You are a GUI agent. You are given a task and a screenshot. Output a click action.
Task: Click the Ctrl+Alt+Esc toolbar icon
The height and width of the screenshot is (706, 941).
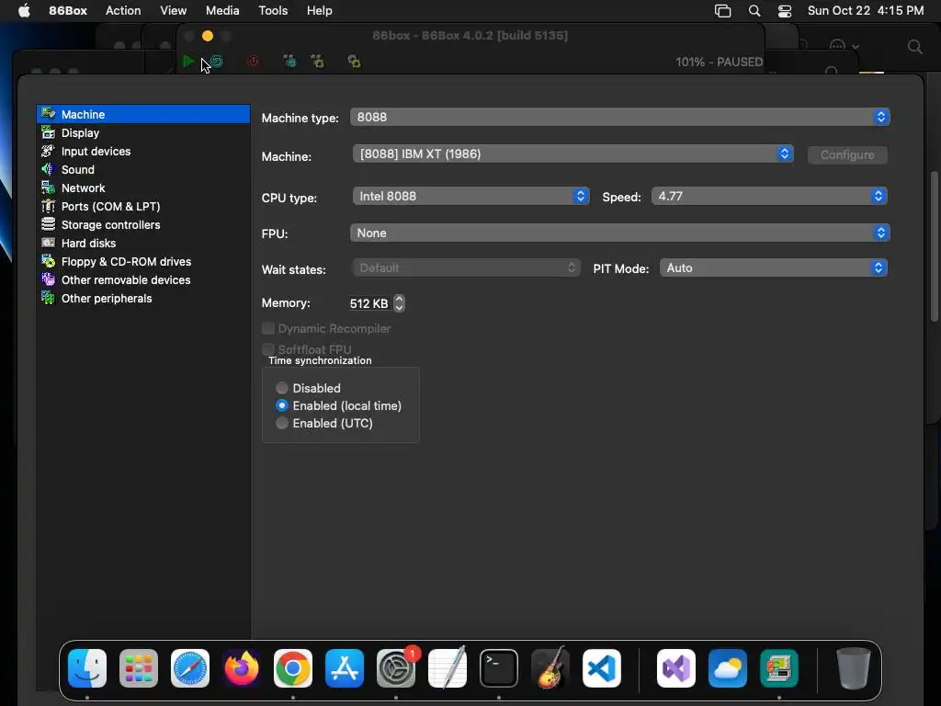pos(317,62)
